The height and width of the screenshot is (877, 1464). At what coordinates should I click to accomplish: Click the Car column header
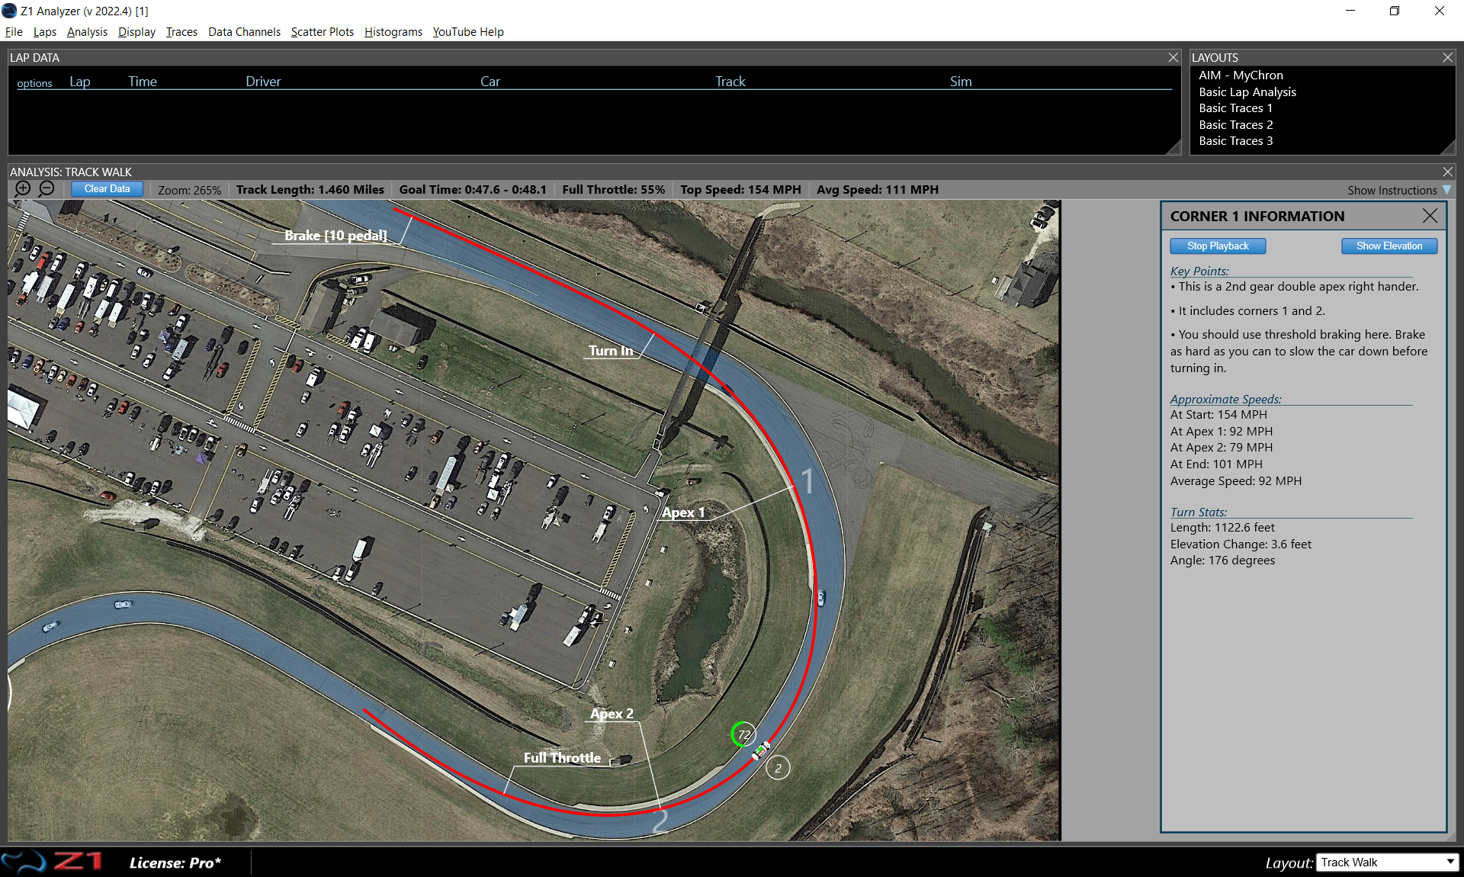pos(490,82)
